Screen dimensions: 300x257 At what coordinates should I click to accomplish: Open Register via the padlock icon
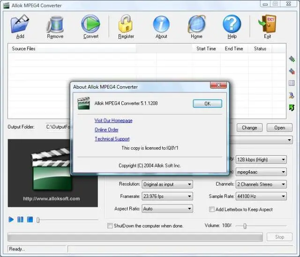click(x=126, y=23)
